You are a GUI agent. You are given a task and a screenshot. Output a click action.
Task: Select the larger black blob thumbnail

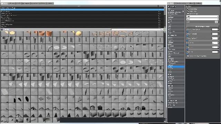pos(27,99)
